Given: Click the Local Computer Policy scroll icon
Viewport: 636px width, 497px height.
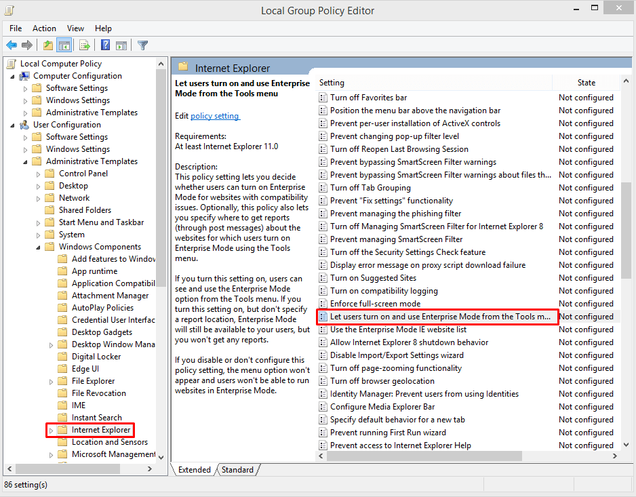Looking at the screenshot, I should (12, 64).
